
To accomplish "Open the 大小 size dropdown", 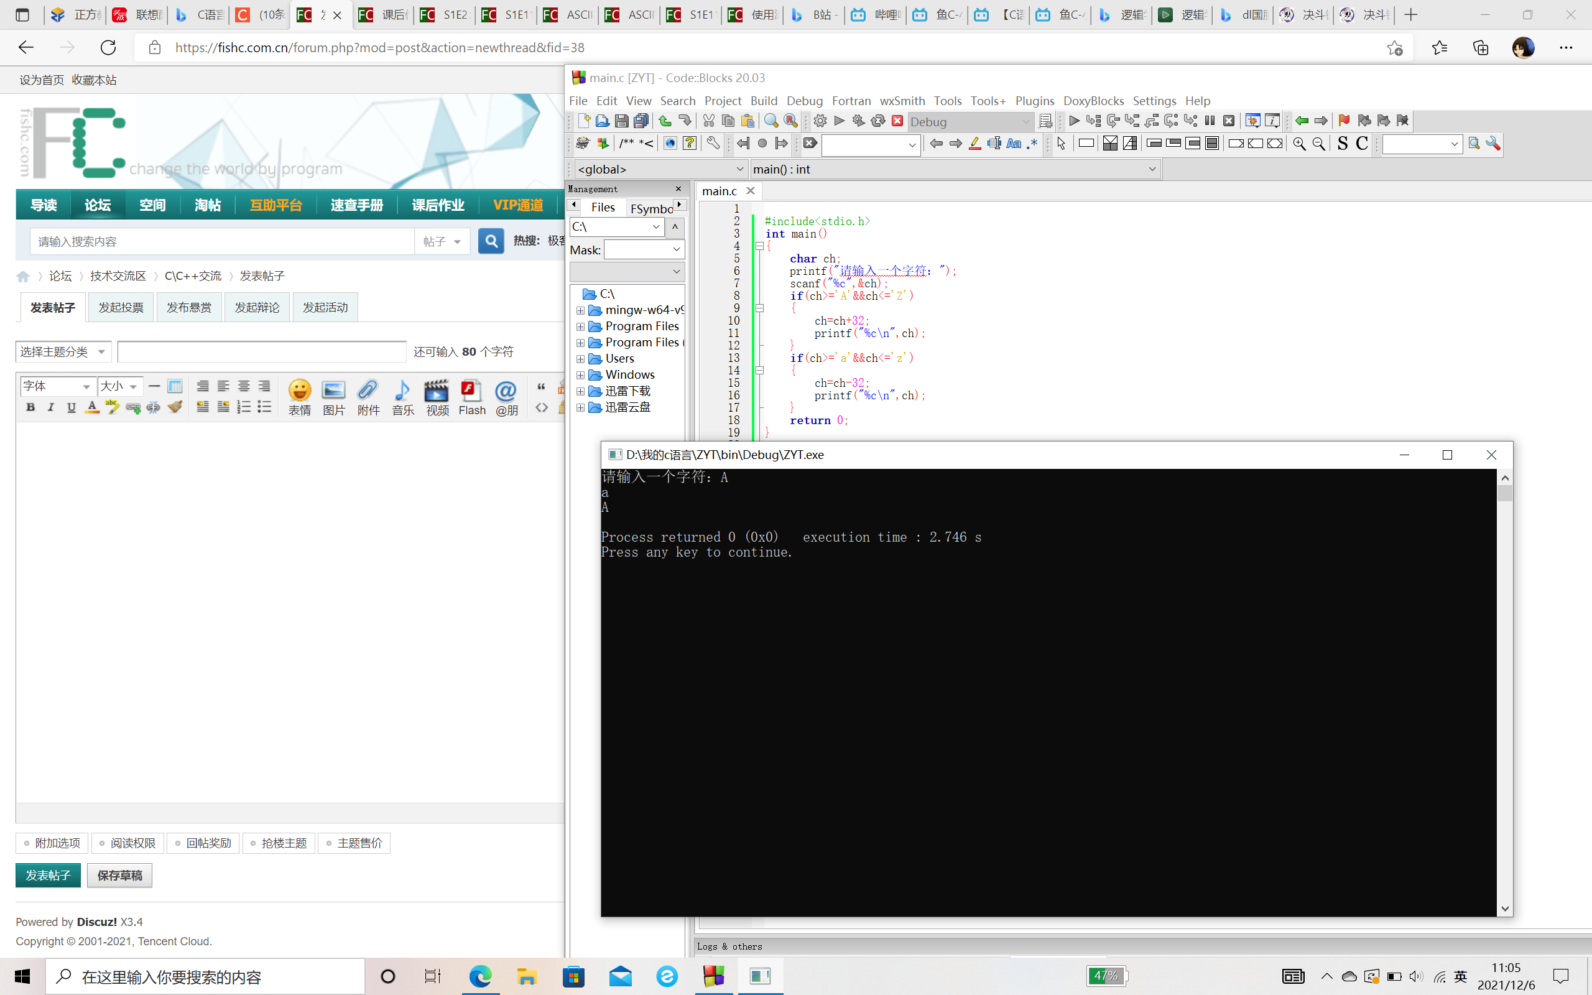I will 120,386.
